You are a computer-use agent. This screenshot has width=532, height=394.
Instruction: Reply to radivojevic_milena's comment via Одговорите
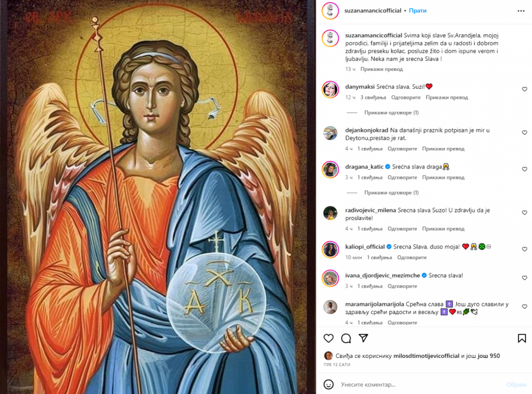403,228
